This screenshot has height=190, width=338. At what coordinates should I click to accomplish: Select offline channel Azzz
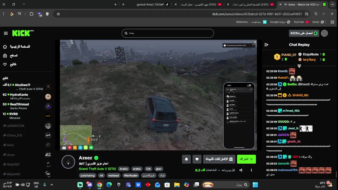click(x=26, y=155)
